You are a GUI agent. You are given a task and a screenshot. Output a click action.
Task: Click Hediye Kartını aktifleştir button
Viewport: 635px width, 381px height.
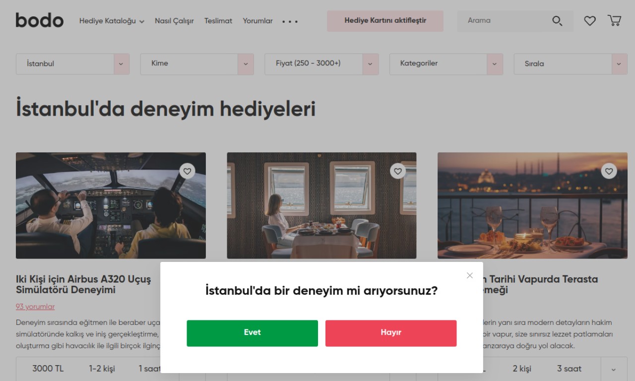point(385,21)
